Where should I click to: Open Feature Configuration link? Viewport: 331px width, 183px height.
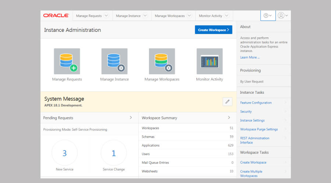click(x=256, y=103)
